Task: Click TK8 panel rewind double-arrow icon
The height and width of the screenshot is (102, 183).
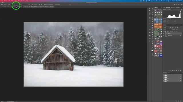Action: (x=157, y=12)
